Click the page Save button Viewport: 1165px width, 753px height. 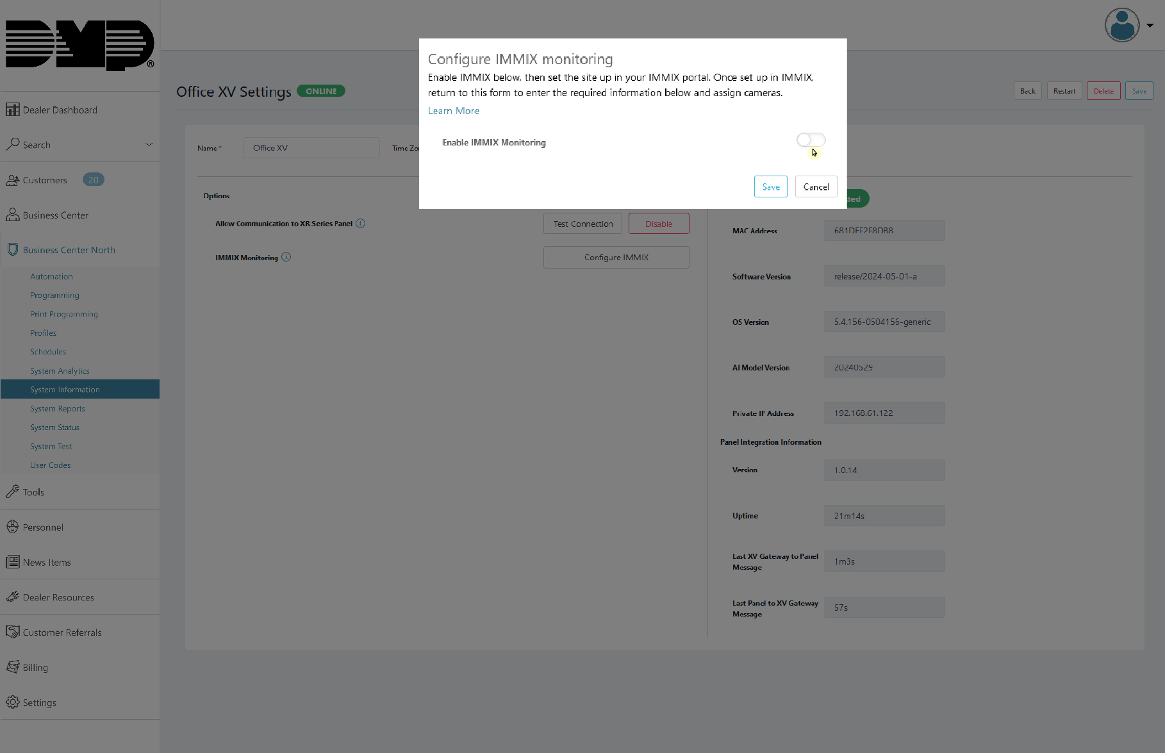click(x=1139, y=91)
